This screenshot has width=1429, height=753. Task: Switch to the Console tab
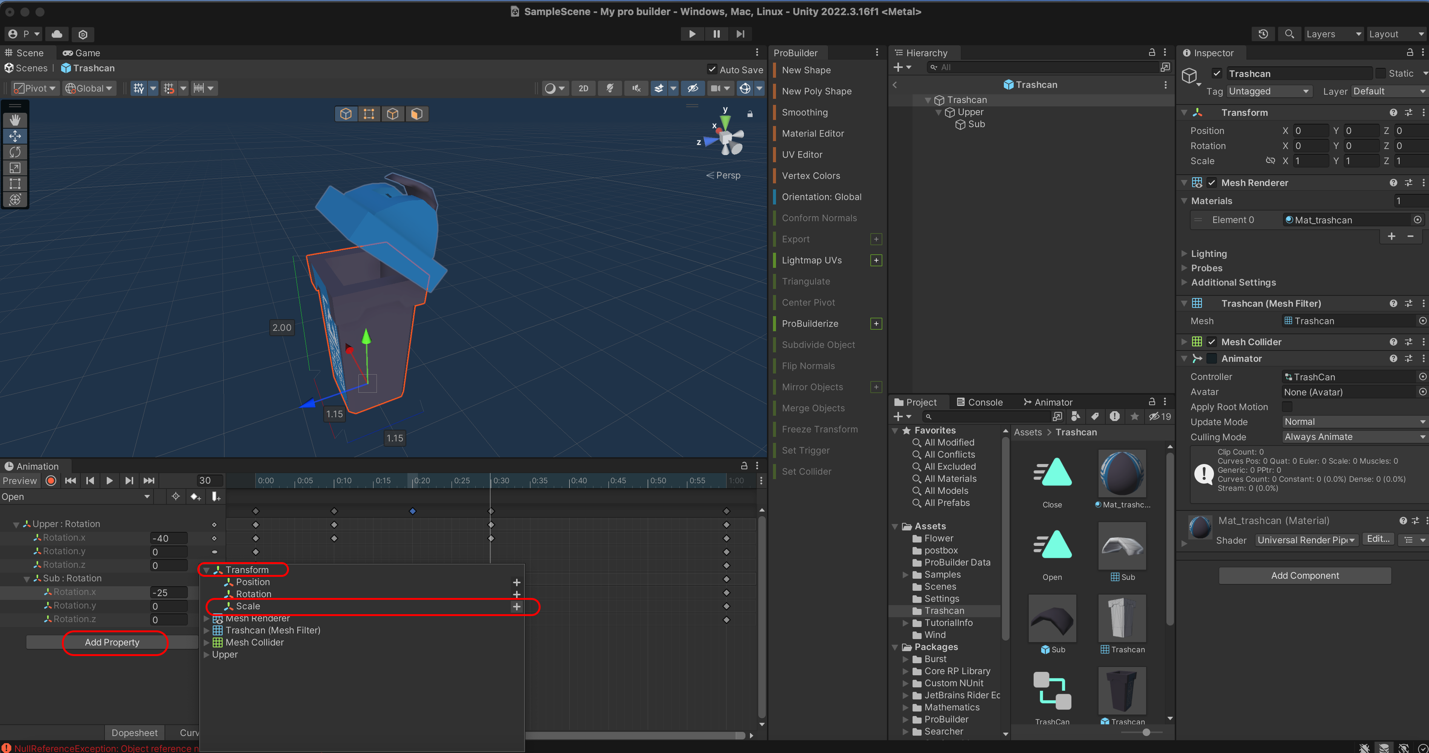979,402
